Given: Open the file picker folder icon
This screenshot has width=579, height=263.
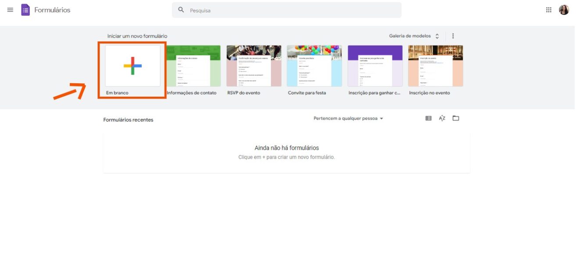Looking at the screenshot, I should pos(457,118).
